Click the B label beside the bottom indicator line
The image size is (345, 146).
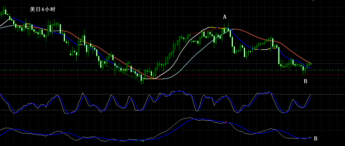pyautogui.click(x=315, y=138)
